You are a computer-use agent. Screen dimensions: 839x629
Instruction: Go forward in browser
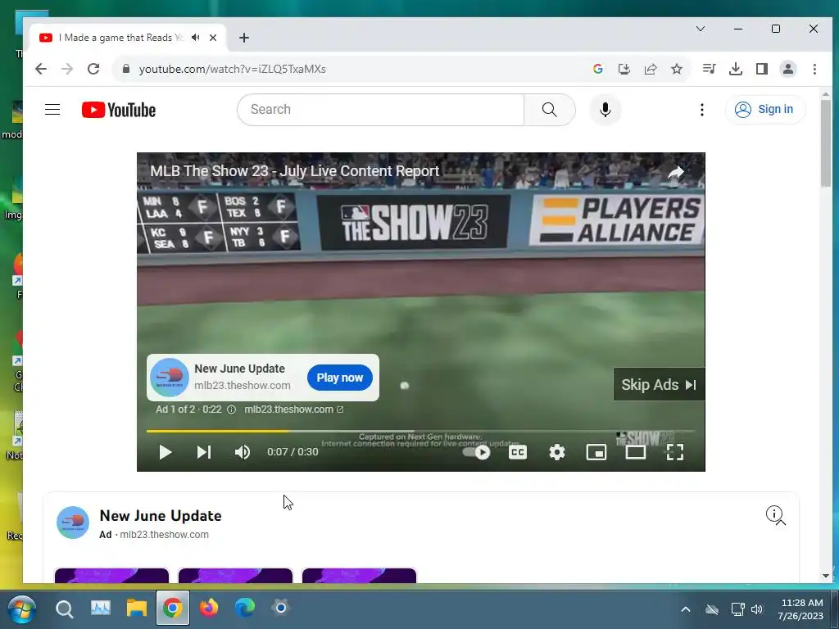click(x=67, y=69)
